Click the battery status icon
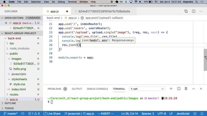 (151, 2)
